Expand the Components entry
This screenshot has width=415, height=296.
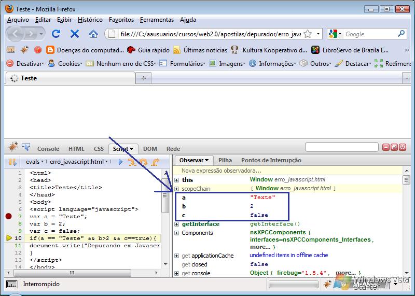click(x=177, y=233)
